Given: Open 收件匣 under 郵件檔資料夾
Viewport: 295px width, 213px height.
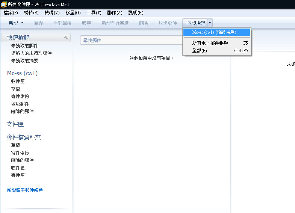Looking at the screenshot, I should point(18,168).
